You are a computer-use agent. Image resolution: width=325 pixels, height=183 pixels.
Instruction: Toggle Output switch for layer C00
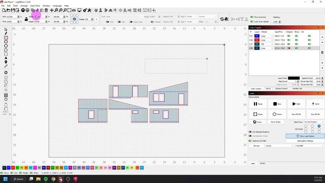pos(289,48)
